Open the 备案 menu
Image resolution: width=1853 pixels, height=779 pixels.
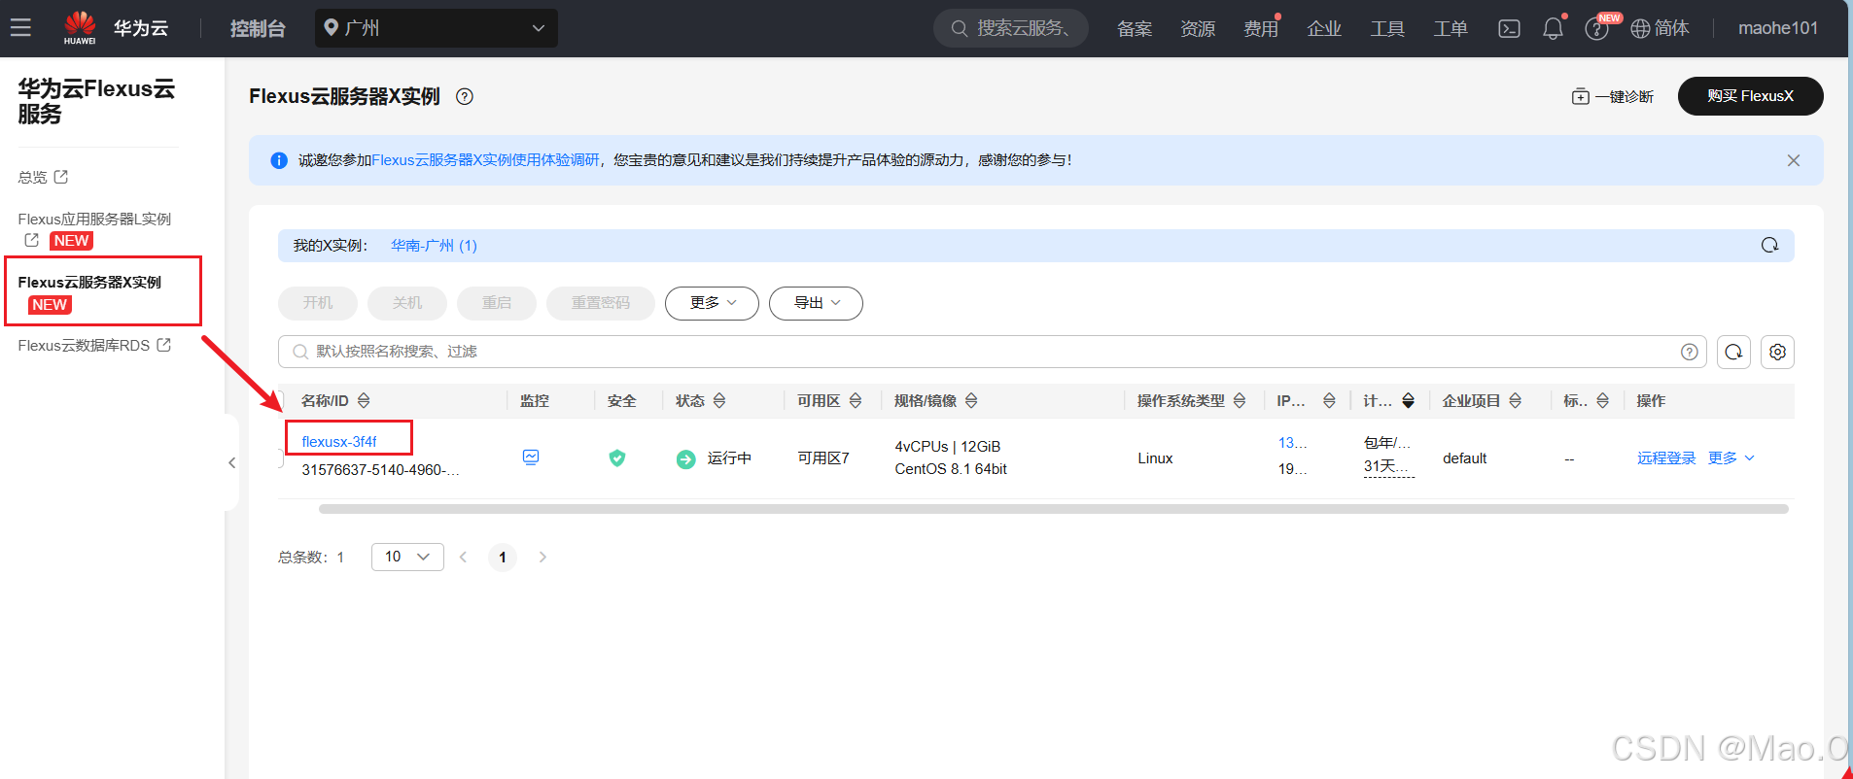click(1135, 29)
